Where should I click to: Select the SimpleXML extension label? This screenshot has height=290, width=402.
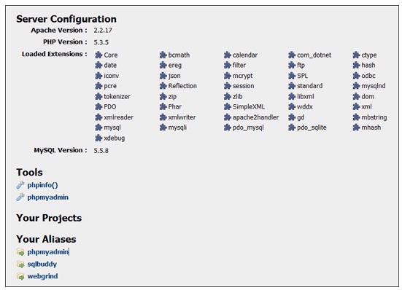(249, 106)
